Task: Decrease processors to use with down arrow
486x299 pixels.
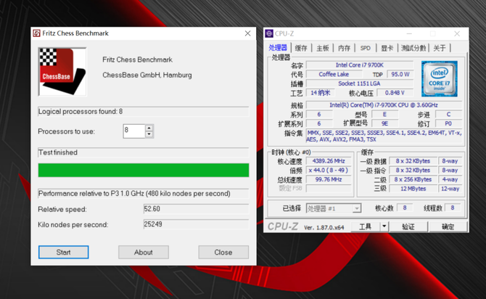Action: coord(149,134)
